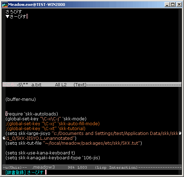Click the a.txt buffer name in mode line

(x=36, y=85)
